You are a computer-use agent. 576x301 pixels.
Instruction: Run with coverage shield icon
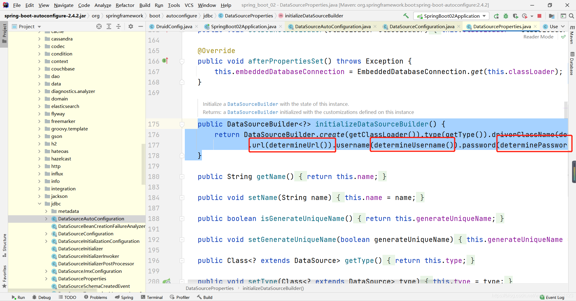point(515,16)
